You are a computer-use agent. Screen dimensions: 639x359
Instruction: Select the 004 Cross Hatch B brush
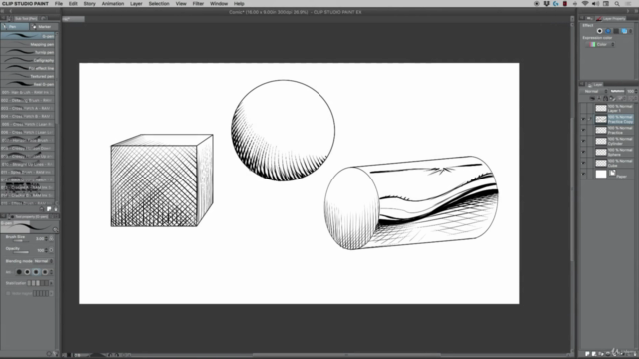pyautogui.click(x=28, y=116)
